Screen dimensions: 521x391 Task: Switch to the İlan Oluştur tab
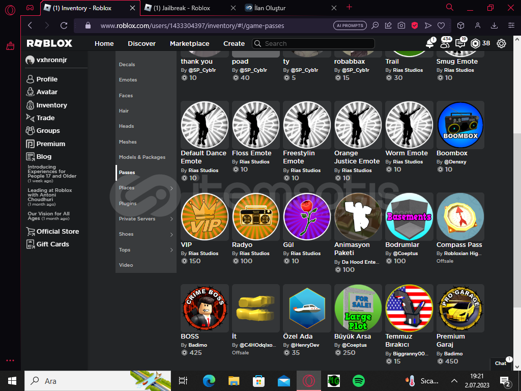pyautogui.click(x=270, y=8)
